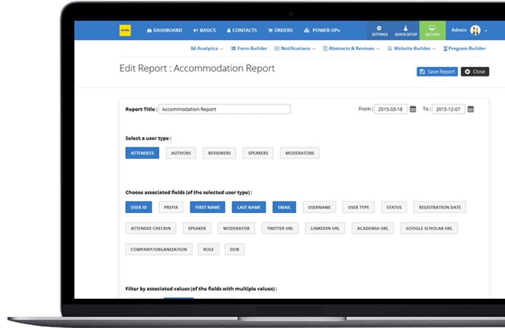Click the Save Report button
The image size is (505, 328).
coord(437,72)
